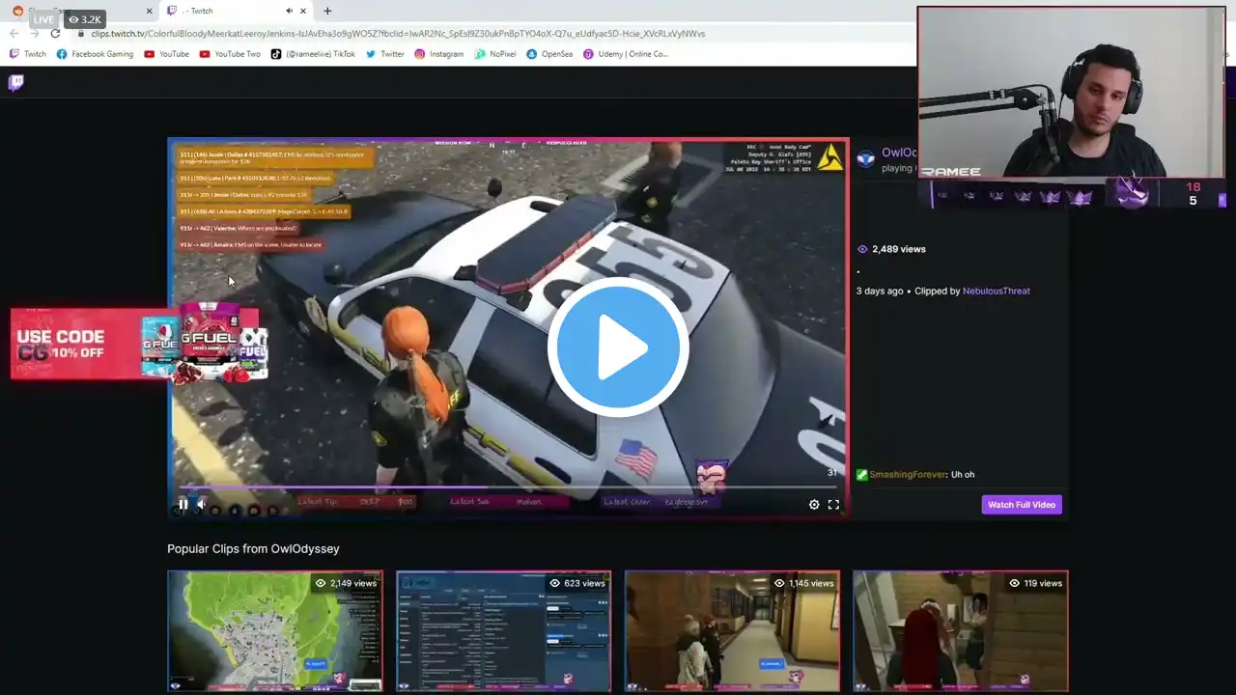Open the Twitter bookmark
Image resolution: width=1236 pixels, height=695 pixels.
pyautogui.click(x=384, y=54)
